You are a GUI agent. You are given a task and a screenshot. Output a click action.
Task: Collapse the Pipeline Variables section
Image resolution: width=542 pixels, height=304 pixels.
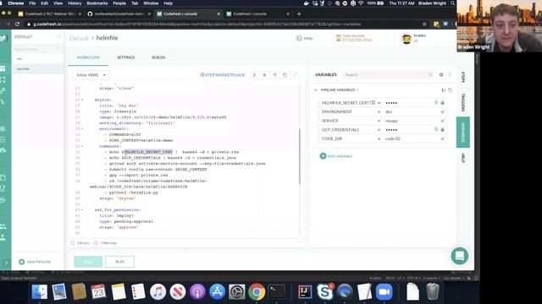coord(316,90)
